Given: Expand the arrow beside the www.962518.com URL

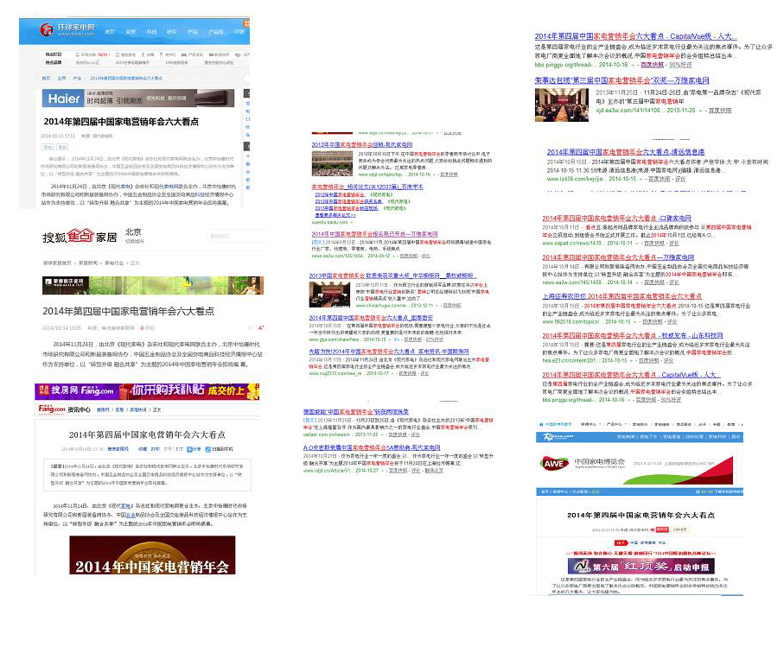Looking at the screenshot, I should click(x=635, y=322).
